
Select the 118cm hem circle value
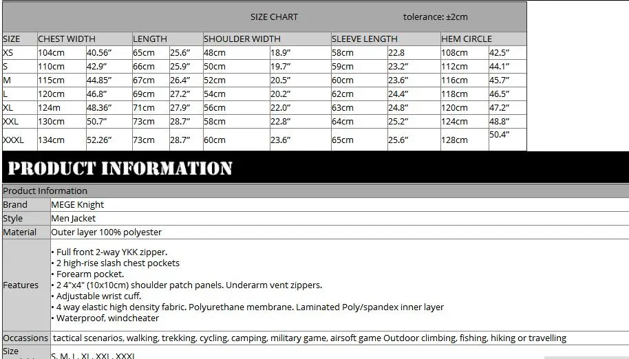tap(454, 94)
